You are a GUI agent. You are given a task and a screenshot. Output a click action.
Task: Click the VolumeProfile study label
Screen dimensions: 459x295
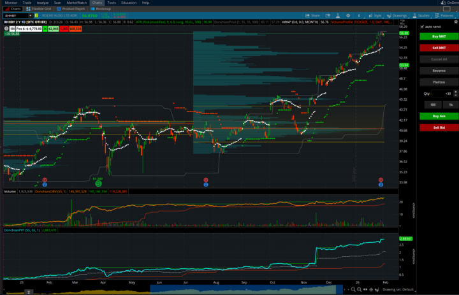pyautogui.click(x=361, y=22)
